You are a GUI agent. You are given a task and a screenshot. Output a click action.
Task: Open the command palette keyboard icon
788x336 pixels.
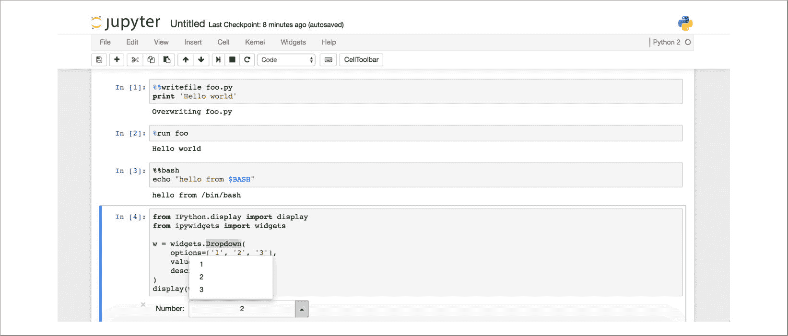coord(328,60)
